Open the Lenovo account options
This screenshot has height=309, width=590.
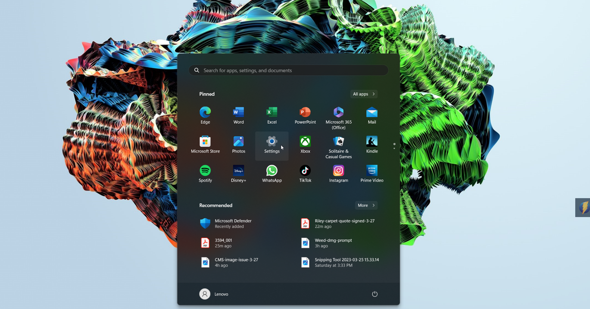point(215,294)
